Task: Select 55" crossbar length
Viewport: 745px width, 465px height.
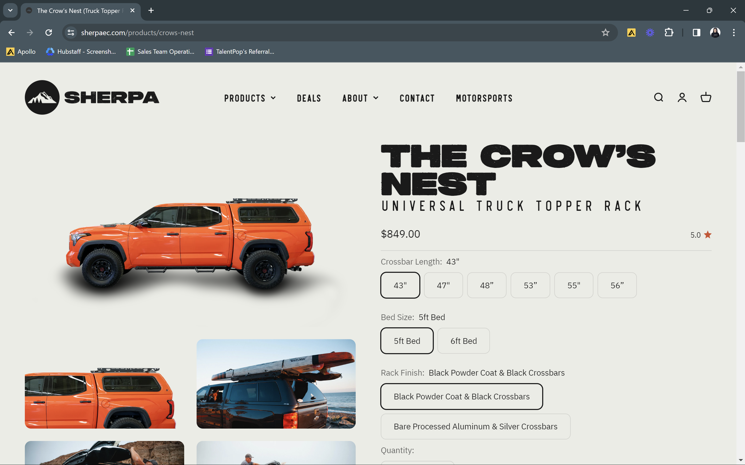Action: pos(574,285)
